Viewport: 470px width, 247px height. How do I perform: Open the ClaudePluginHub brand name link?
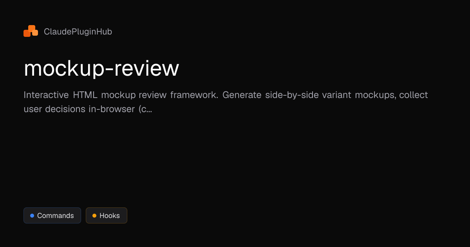point(78,32)
